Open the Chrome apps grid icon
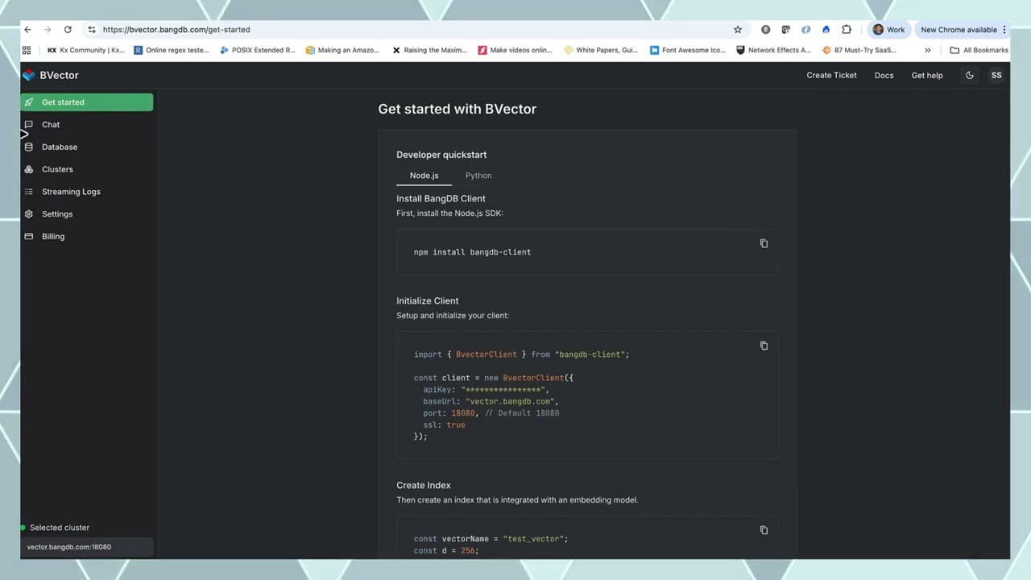Screen dimensions: 1031x580 point(27,50)
